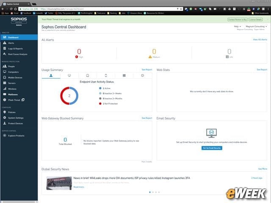Select the second news carousel dot

pyautogui.click(x=153, y=192)
